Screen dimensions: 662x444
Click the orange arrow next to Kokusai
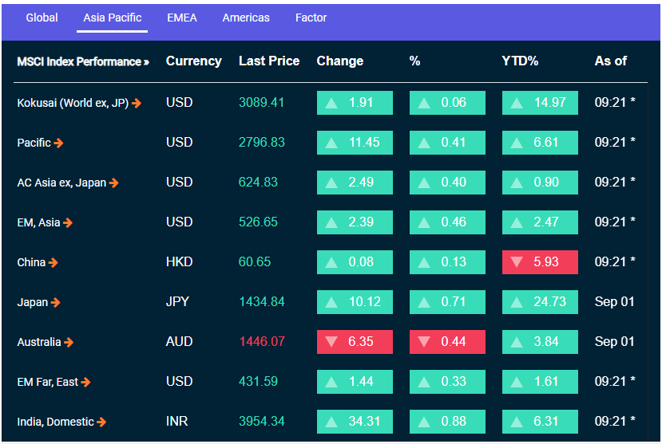point(137,103)
